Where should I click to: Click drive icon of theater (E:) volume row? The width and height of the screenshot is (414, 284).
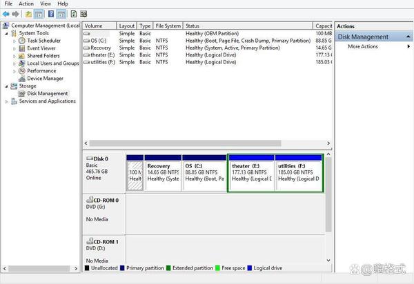point(87,55)
